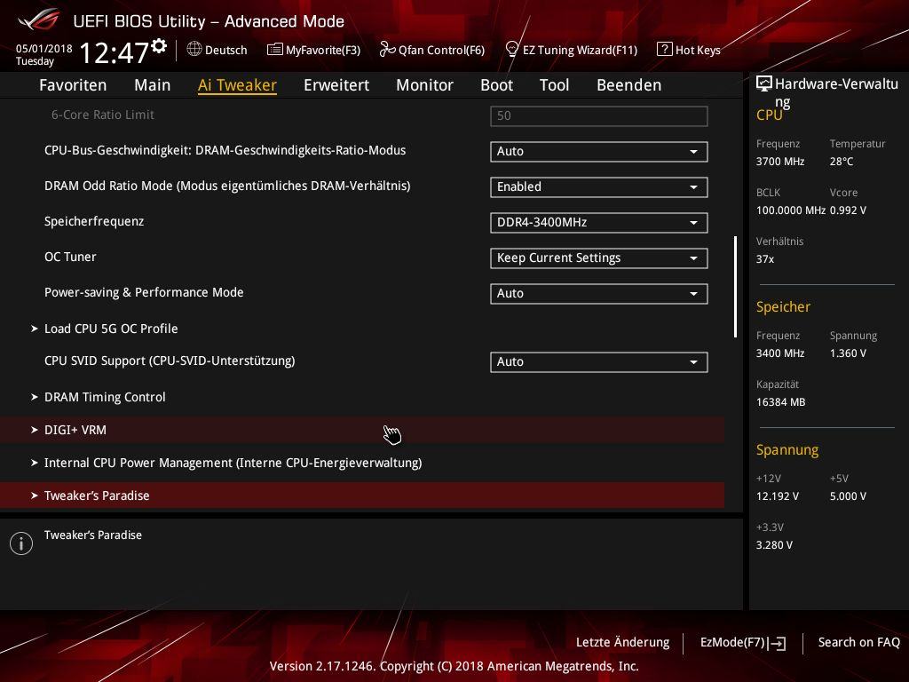Open MyFavorite(F3) menu
The image size is (909, 682).
click(x=323, y=51)
